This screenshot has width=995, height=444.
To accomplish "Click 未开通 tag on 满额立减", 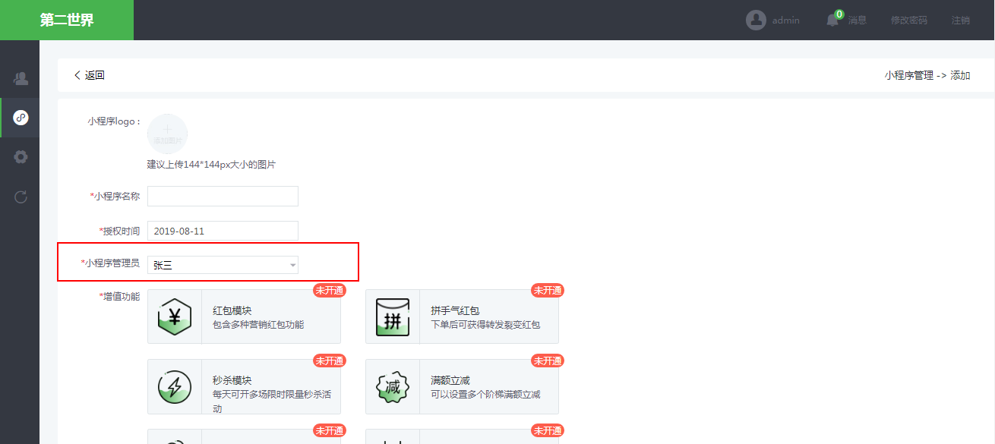I will [x=548, y=361].
